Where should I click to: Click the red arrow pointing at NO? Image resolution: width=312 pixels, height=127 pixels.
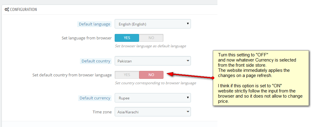(189, 76)
